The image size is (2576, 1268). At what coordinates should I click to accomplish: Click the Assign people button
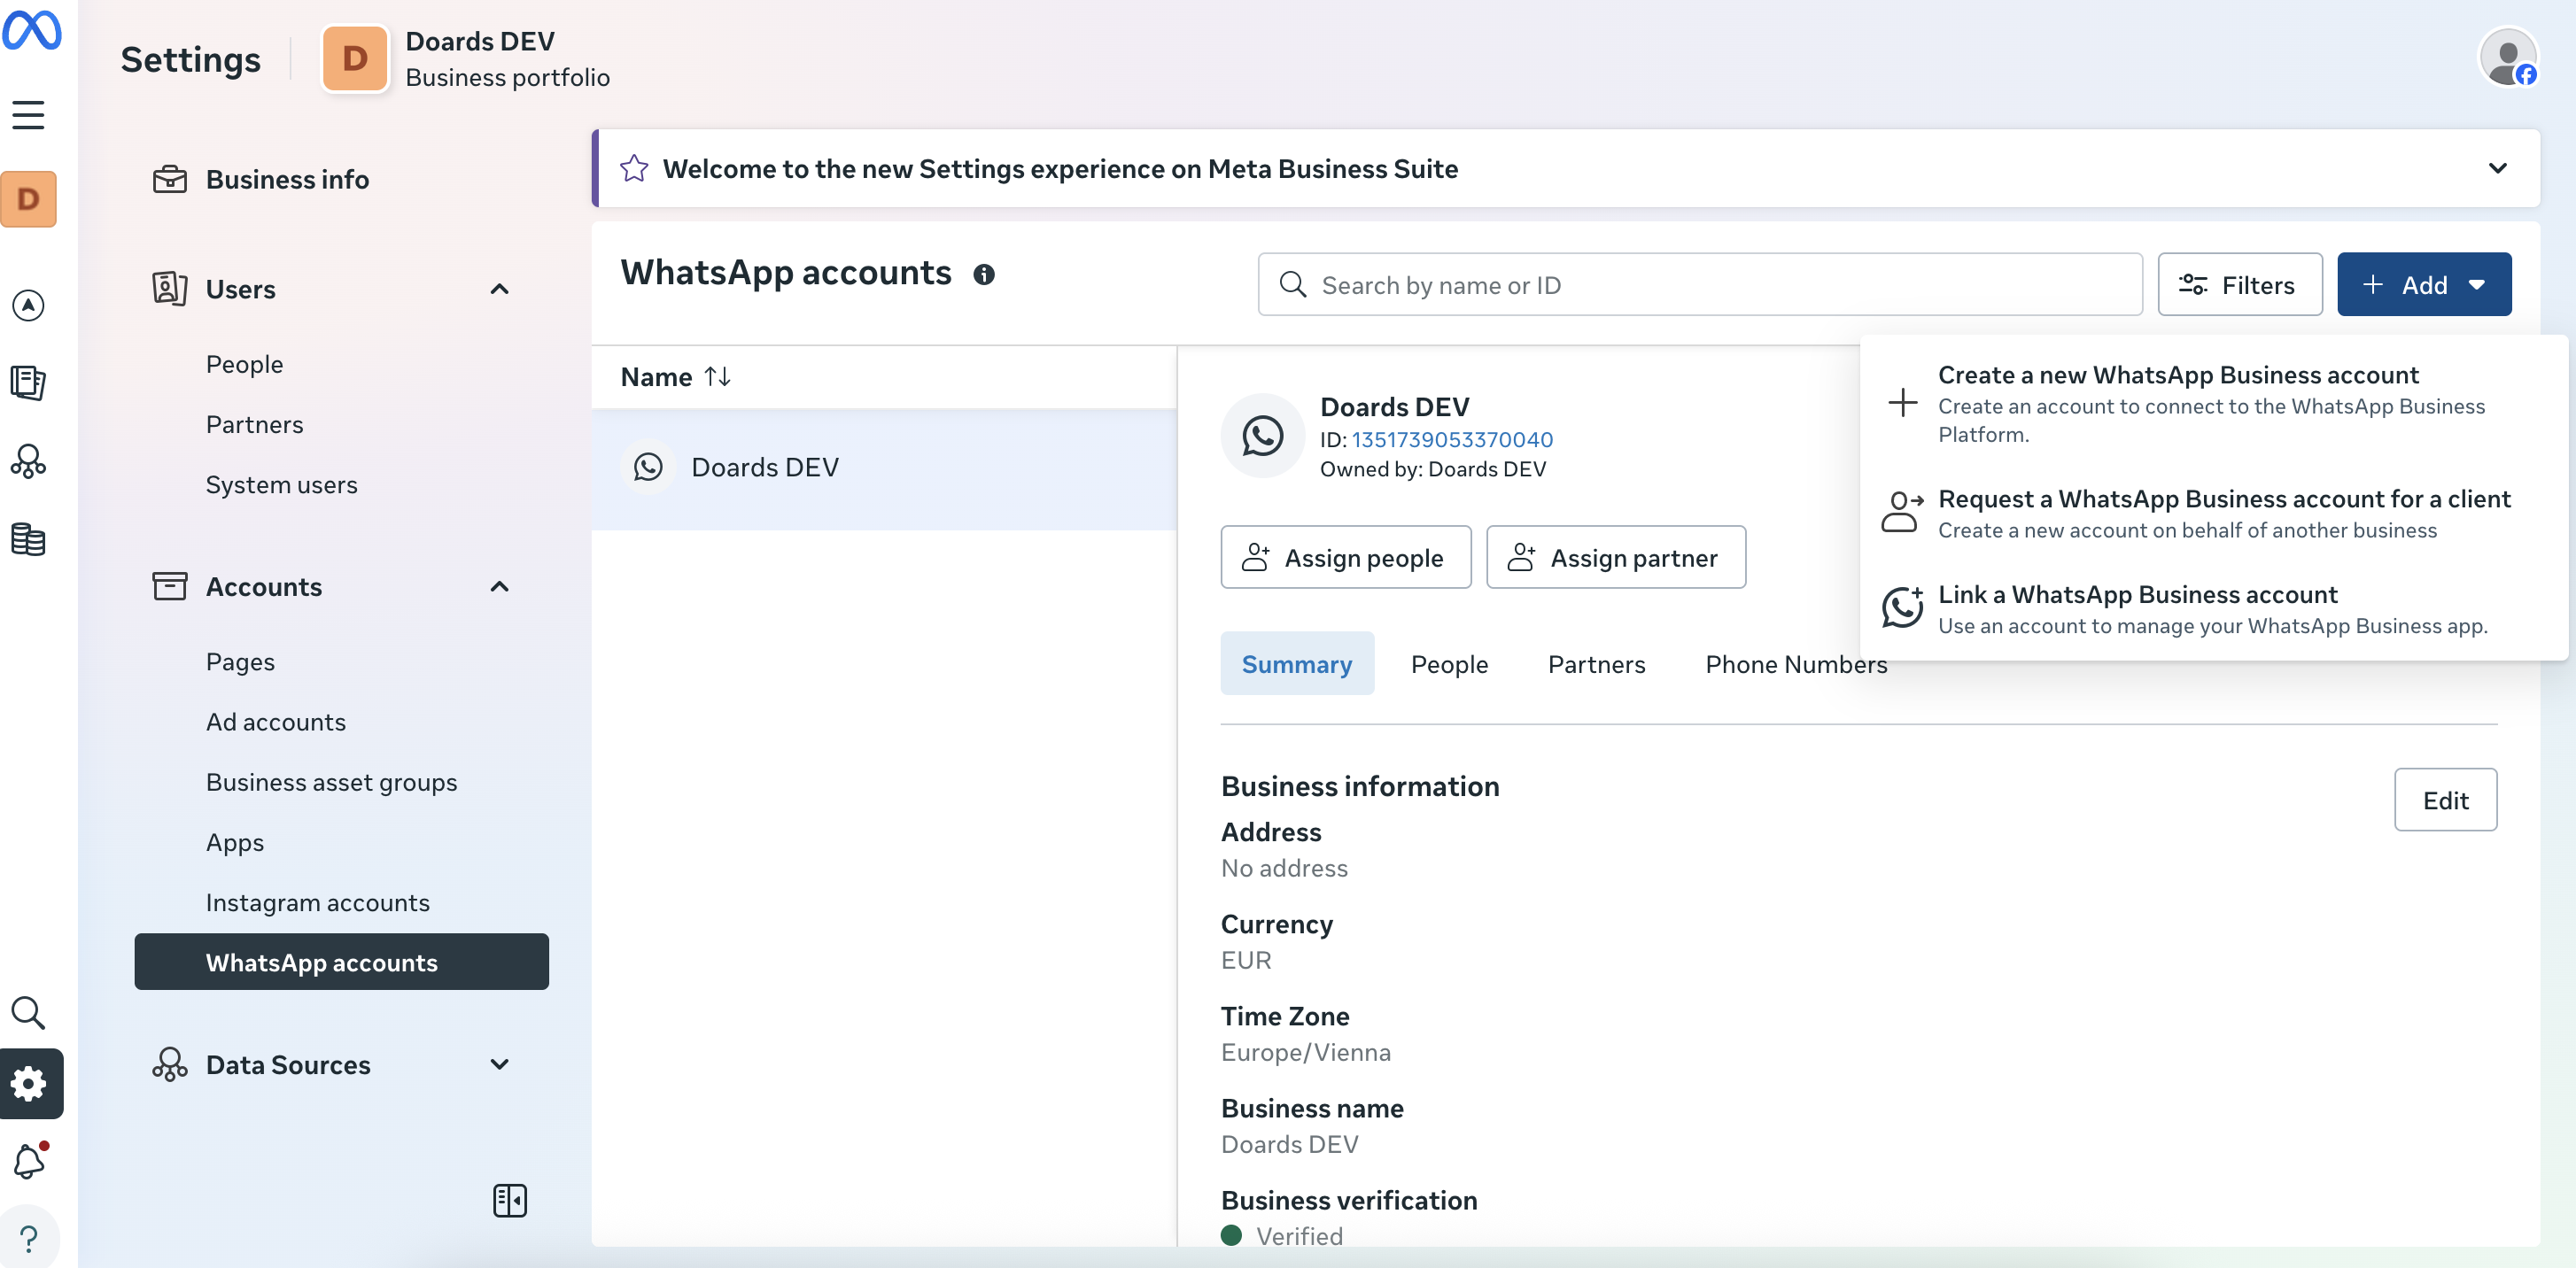click(1345, 558)
